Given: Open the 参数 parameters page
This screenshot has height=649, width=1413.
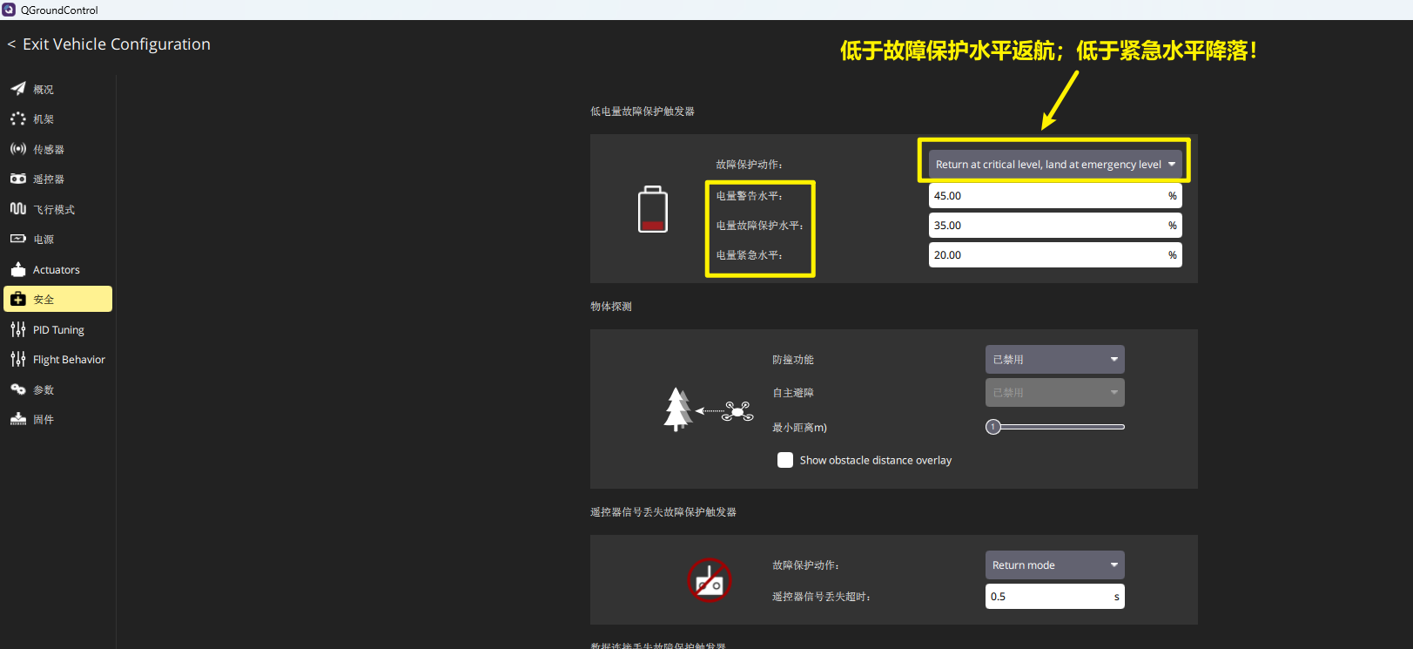Looking at the screenshot, I should [x=57, y=389].
